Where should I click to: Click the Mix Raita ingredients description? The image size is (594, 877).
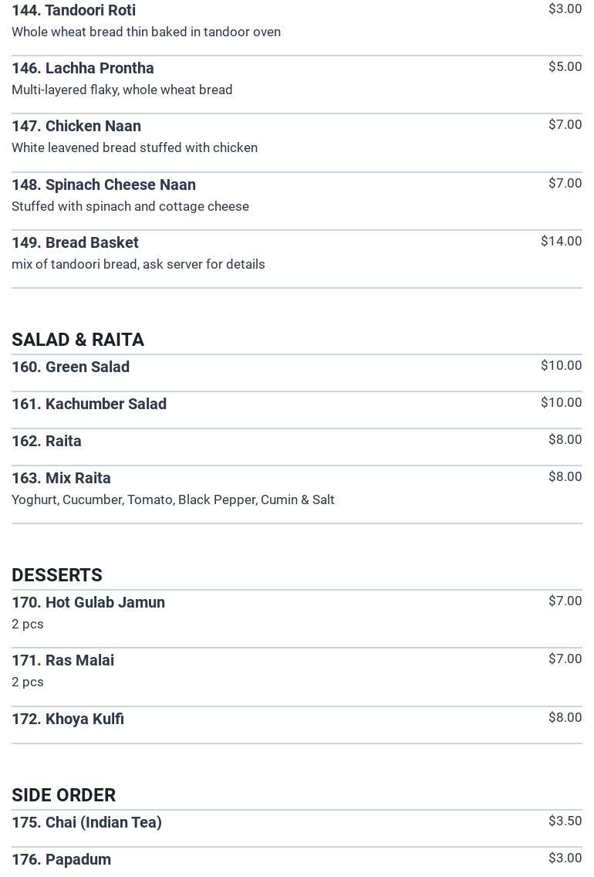[173, 499]
